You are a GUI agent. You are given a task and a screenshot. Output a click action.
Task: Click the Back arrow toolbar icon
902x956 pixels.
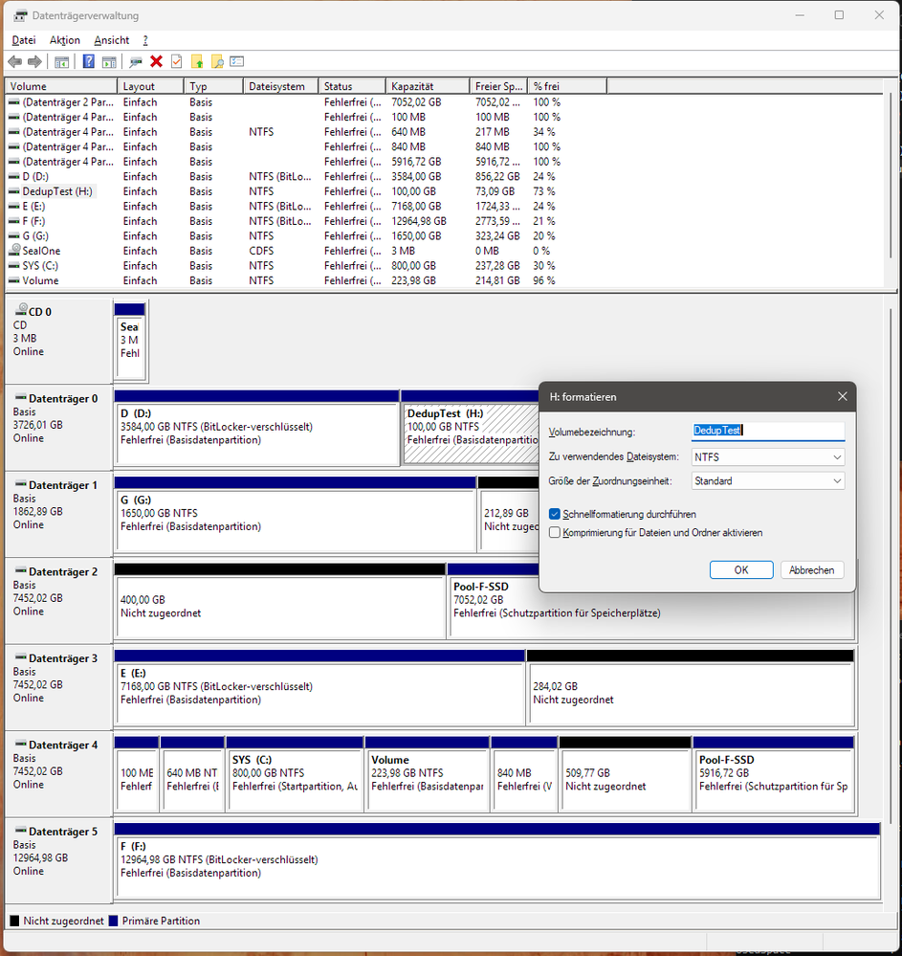click(x=15, y=61)
